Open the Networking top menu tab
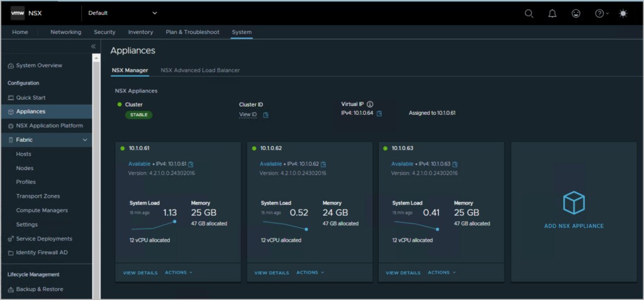 65,32
